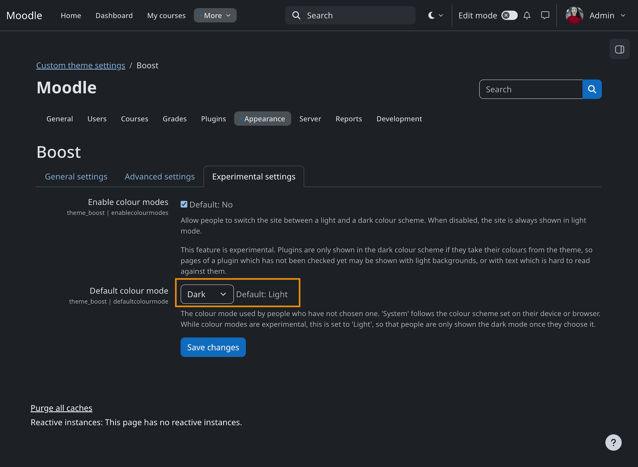Select the Experimental settings tab

[x=254, y=177]
